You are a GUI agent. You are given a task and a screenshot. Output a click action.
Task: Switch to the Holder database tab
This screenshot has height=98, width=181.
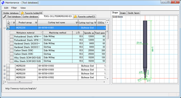point(11,13)
